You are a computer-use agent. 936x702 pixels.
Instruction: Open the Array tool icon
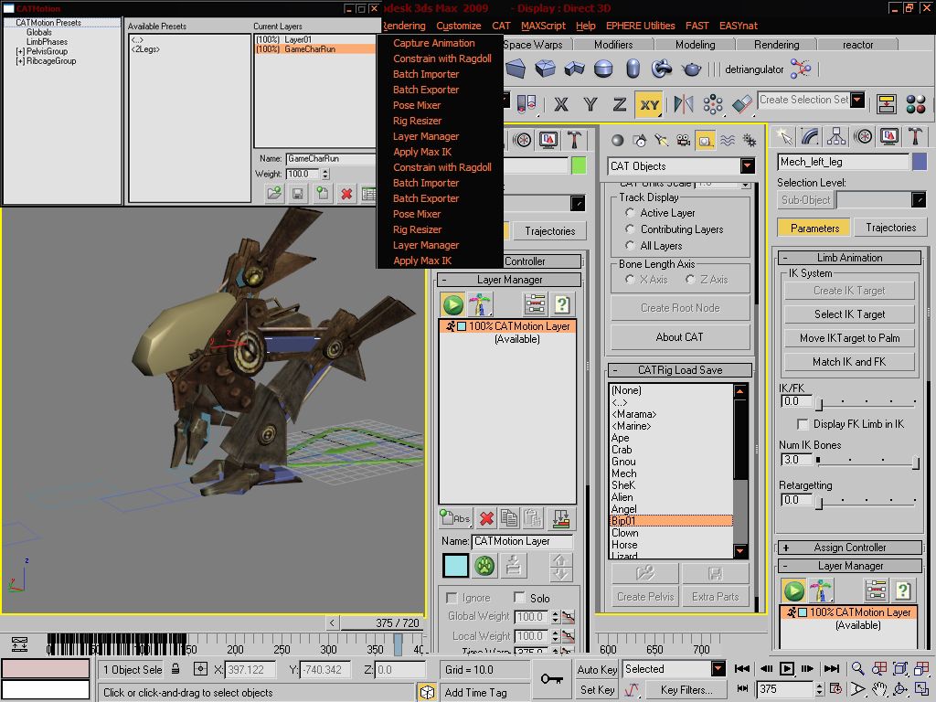pyautogui.click(x=713, y=105)
